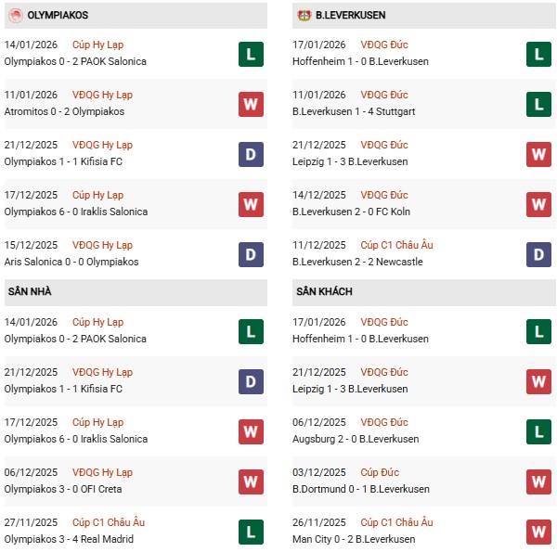This screenshot has width=557, height=552.
Task: Click the L badge for Augsburg 2-0 B.Leverkusen
Action: click(x=538, y=431)
